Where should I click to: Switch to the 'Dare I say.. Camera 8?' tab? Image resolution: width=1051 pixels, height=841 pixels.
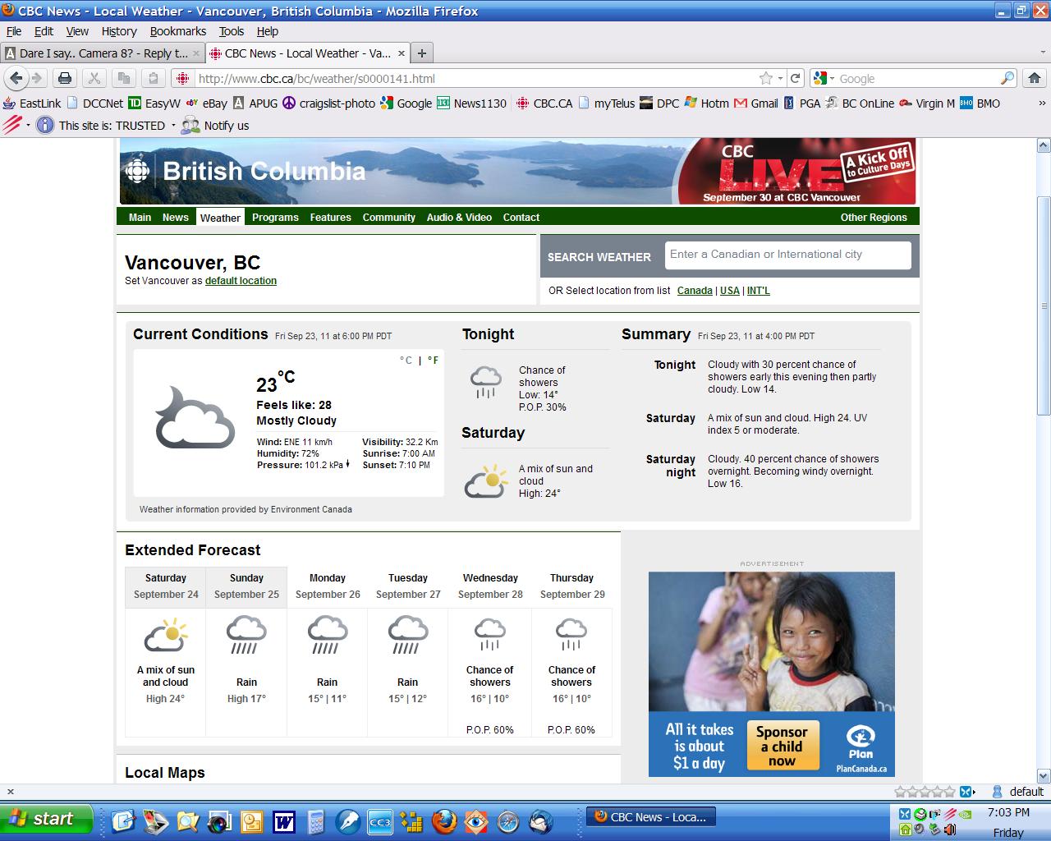tap(103, 53)
